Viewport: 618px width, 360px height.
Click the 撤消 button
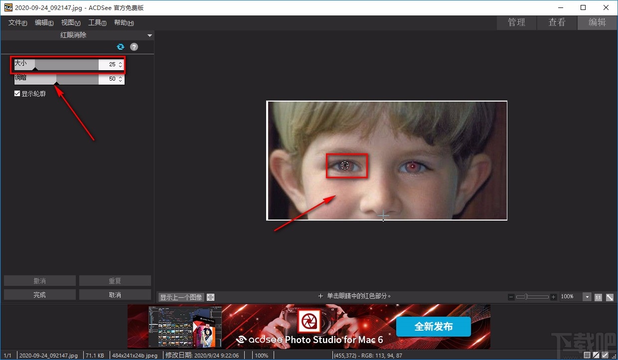click(40, 281)
